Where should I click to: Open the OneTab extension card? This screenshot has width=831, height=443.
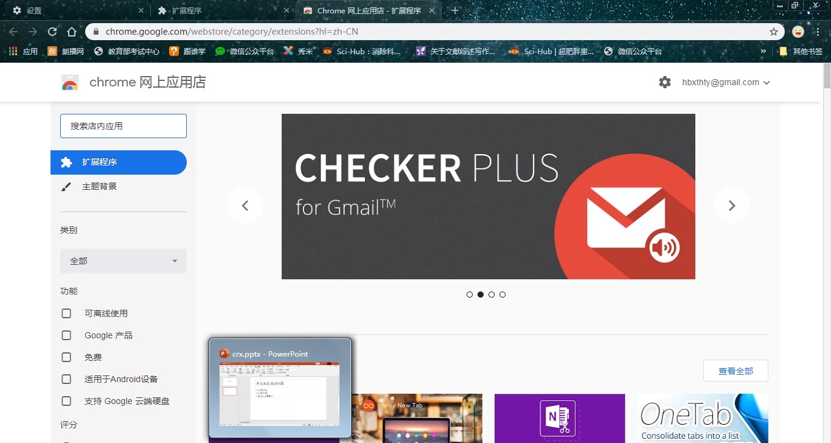[703, 418]
